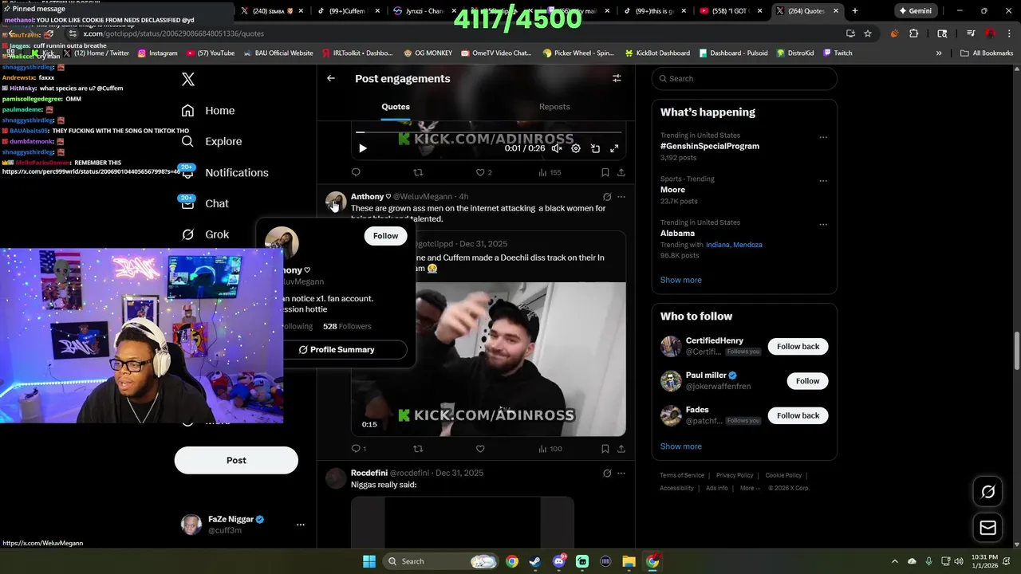Open Notifications in sidebar
Viewport: 1021px width, 574px height.
pos(225,172)
